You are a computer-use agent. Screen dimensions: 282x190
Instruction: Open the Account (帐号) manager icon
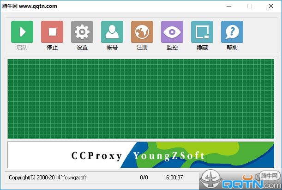click(112, 32)
